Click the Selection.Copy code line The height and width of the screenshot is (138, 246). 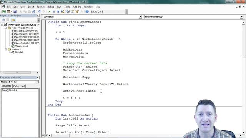tap(76, 77)
